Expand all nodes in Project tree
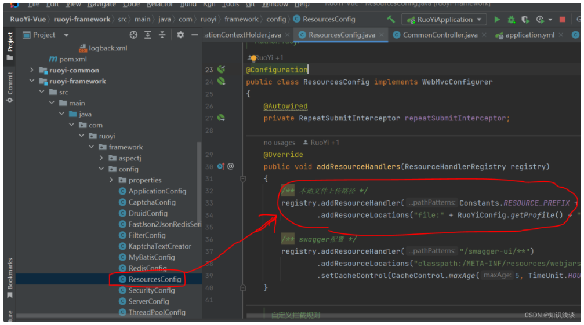Image resolution: width=584 pixels, height=325 pixels. pos(148,35)
